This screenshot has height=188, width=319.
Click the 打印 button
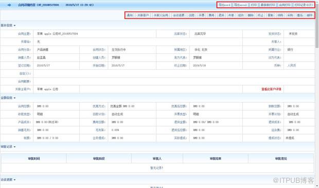[254, 5]
